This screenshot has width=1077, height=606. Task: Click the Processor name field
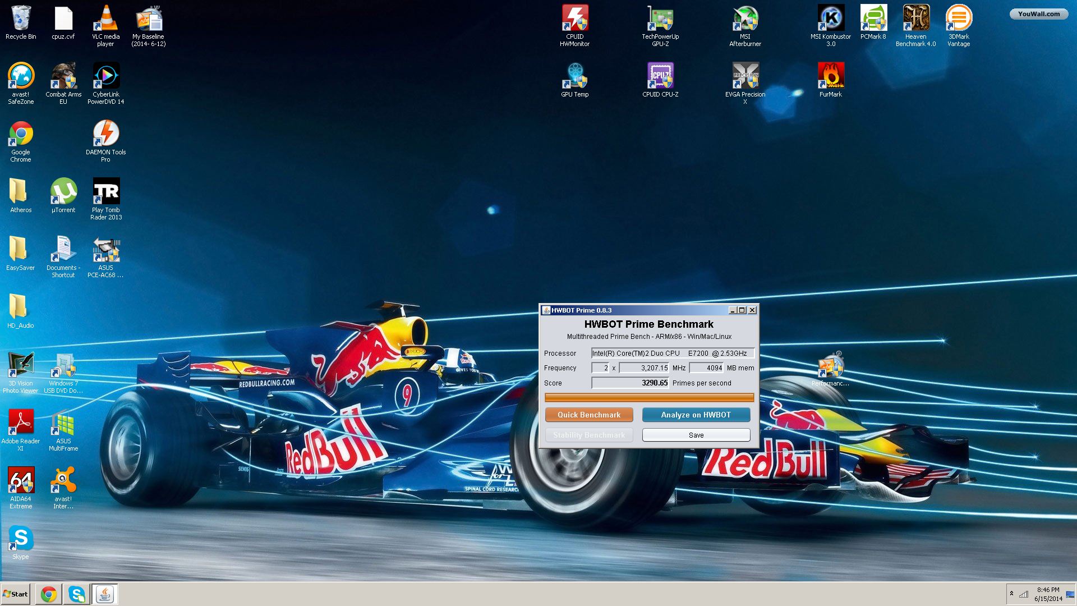pos(673,353)
